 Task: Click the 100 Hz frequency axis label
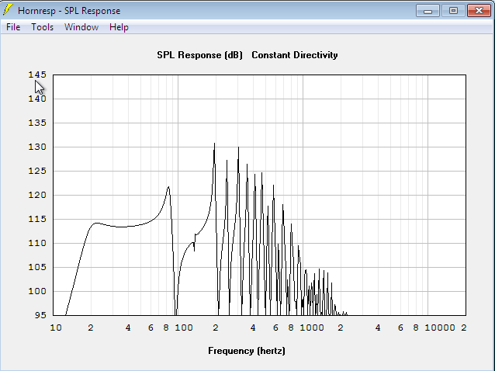184,328
